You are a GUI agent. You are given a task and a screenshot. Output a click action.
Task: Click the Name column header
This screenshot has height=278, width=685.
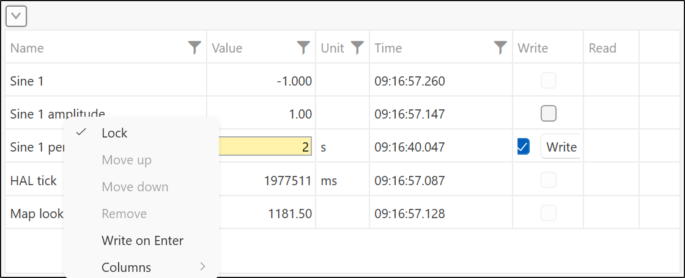[x=106, y=47]
